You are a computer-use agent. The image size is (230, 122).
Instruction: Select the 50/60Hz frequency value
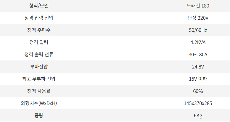click(x=198, y=30)
